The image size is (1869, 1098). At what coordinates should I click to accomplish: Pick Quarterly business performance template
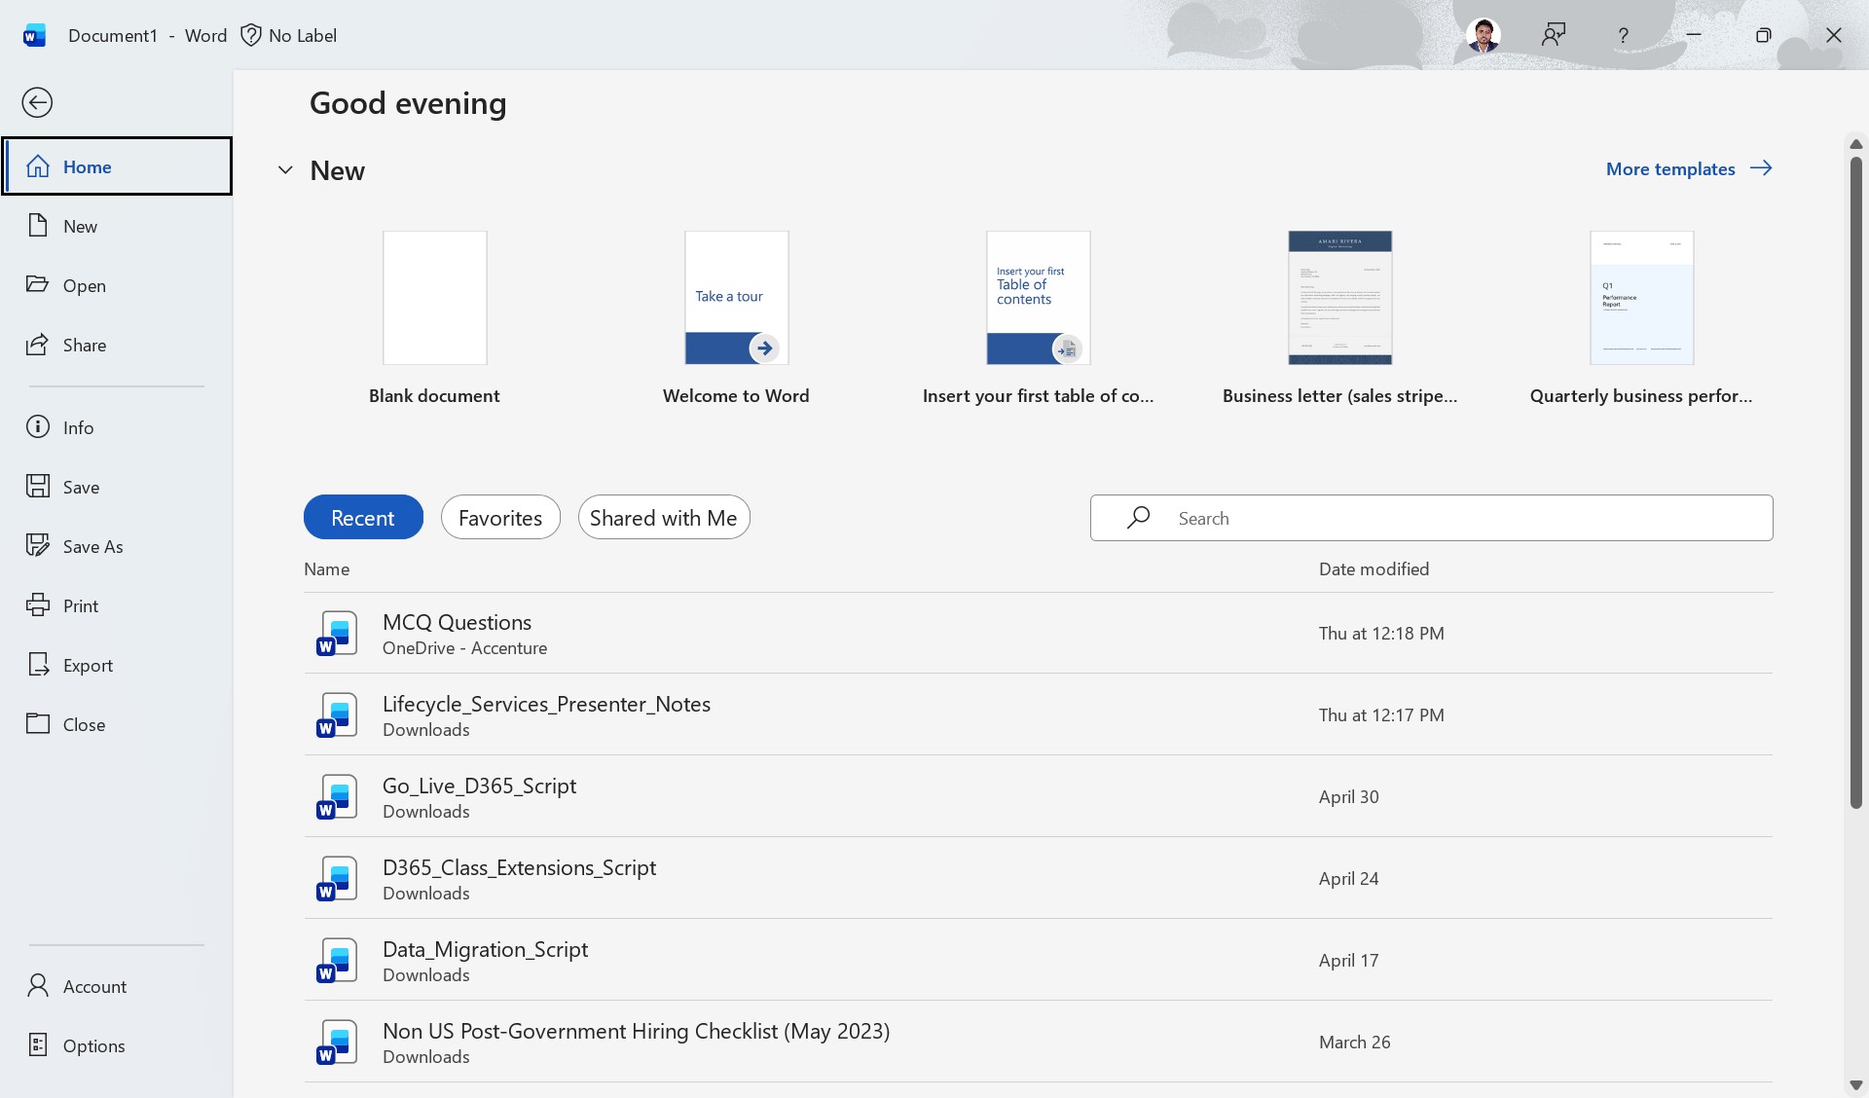pos(1641,318)
